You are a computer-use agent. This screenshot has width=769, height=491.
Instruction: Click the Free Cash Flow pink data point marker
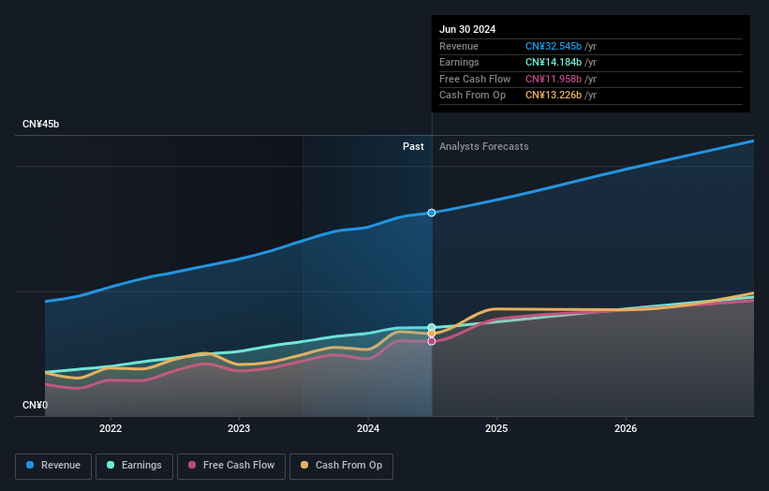[432, 341]
